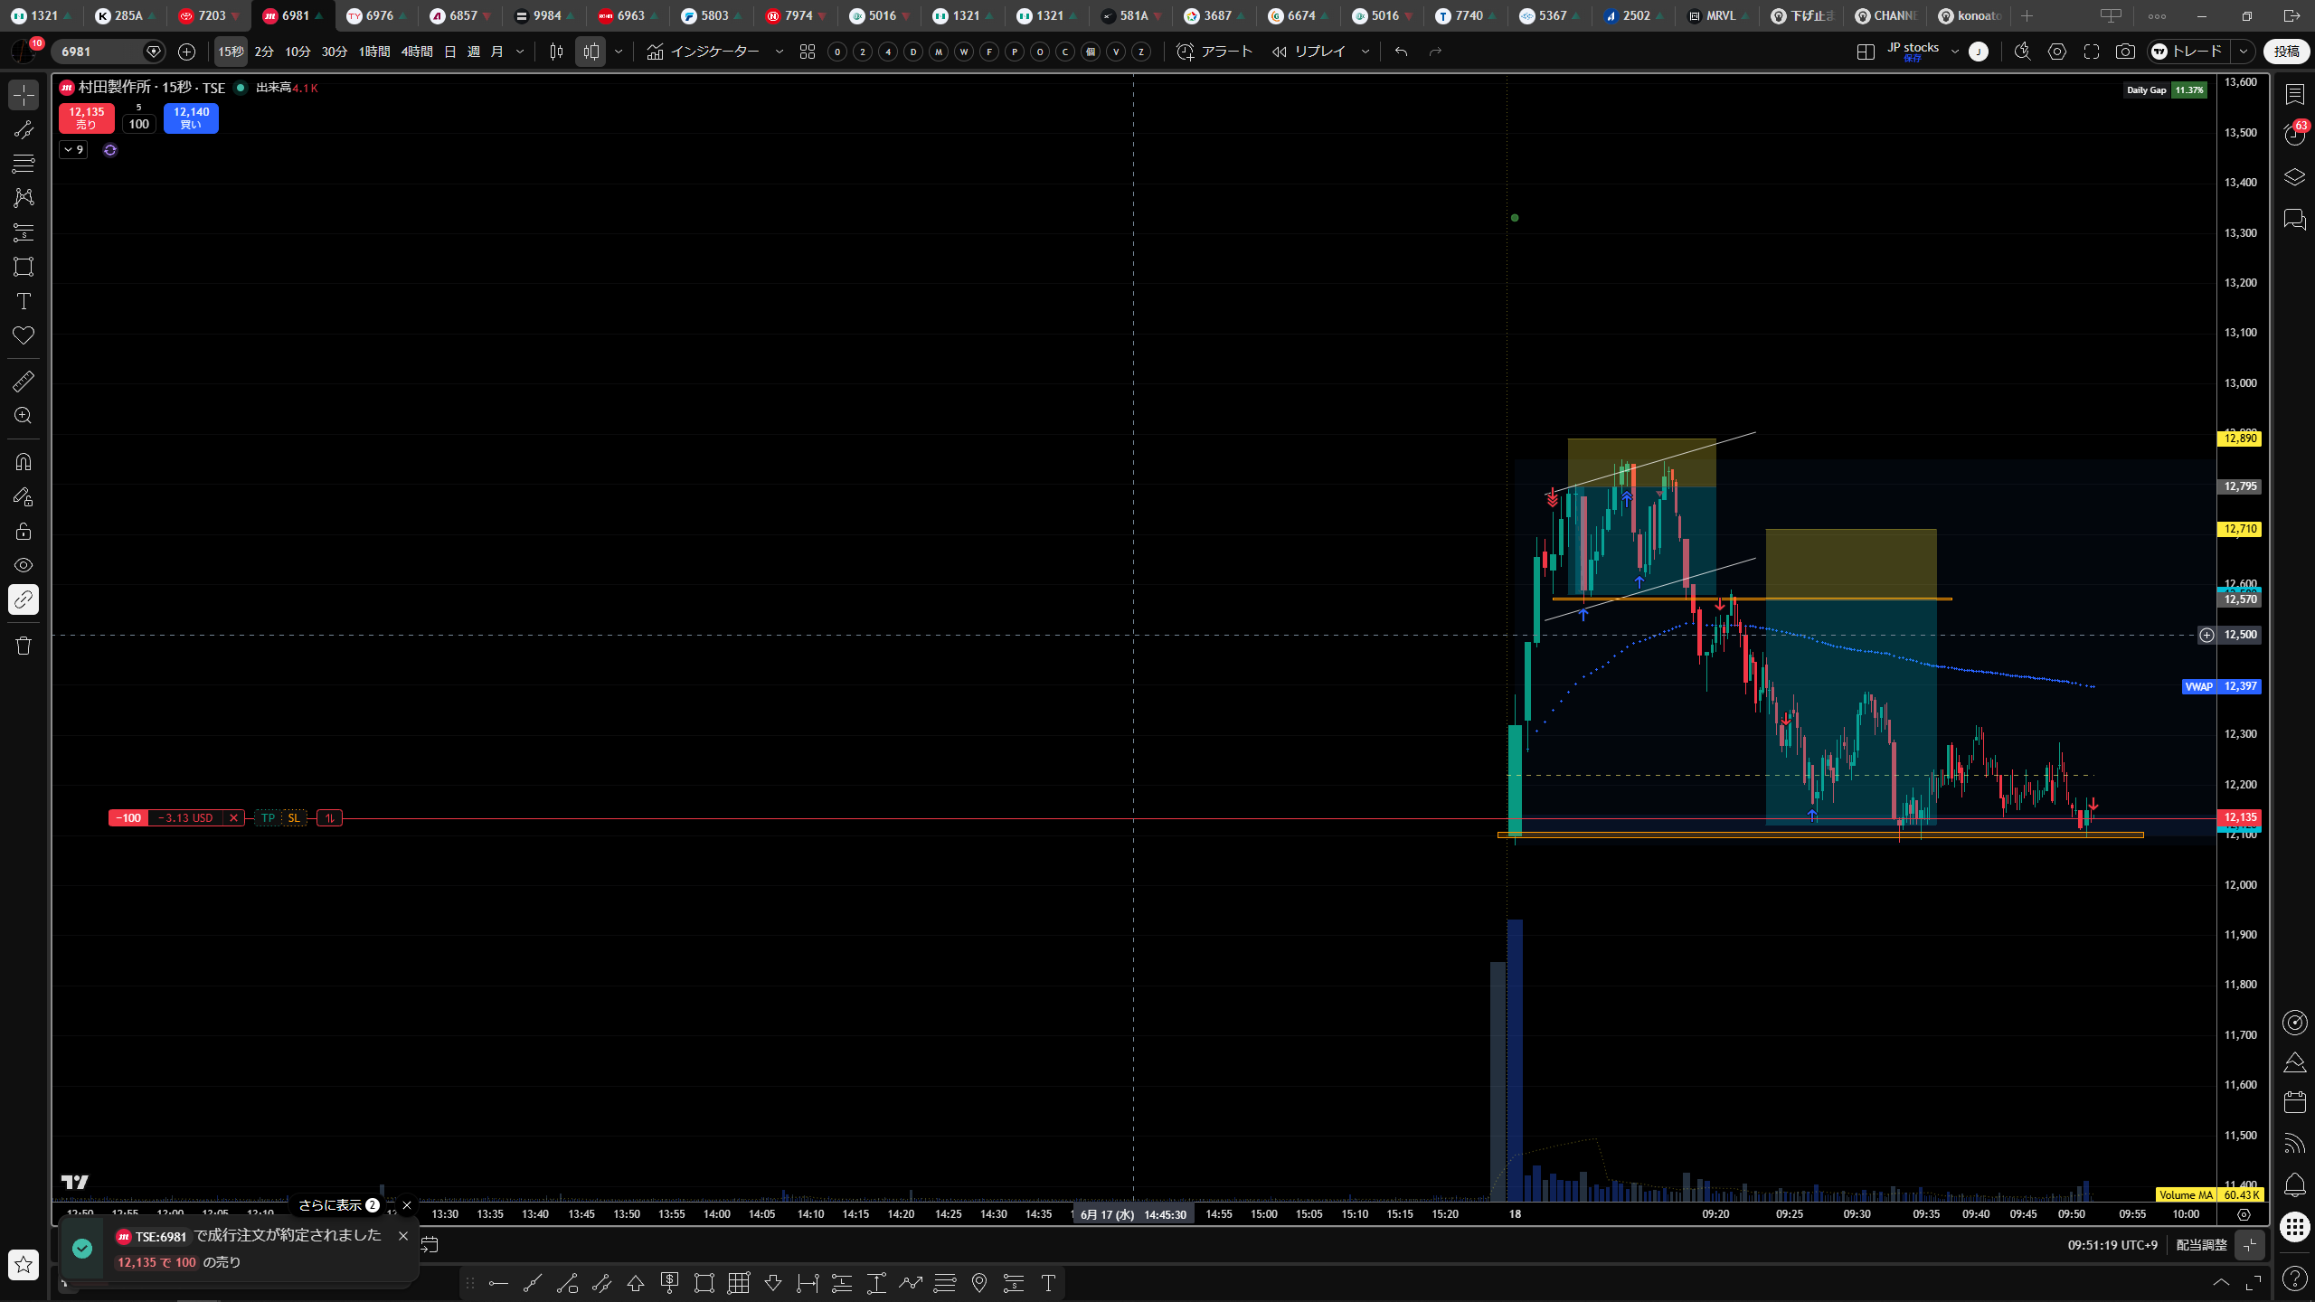
Task: Toggle hide all drawings eye icon
Action: pyautogui.click(x=24, y=565)
